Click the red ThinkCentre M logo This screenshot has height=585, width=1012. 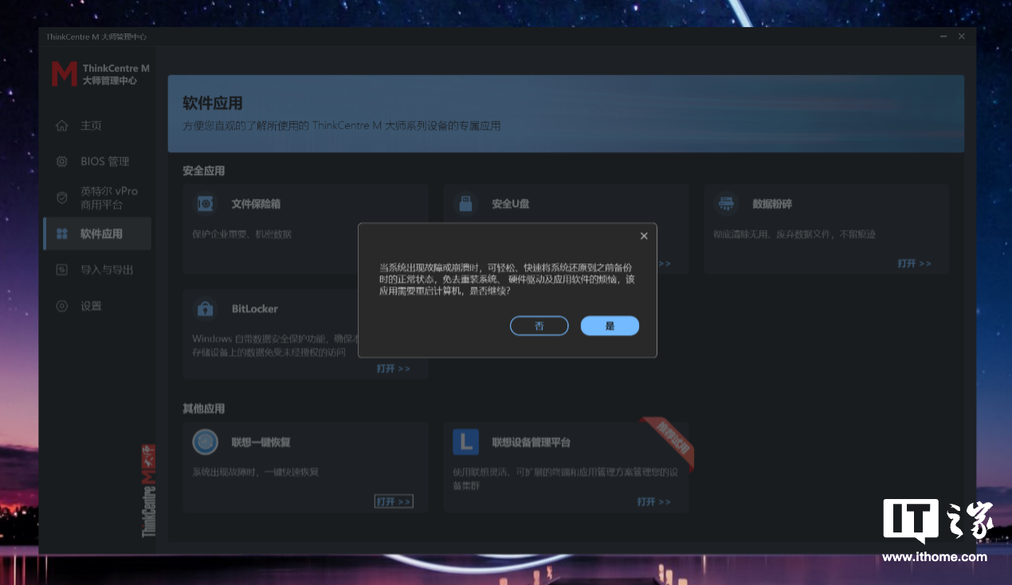[x=64, y=74]
